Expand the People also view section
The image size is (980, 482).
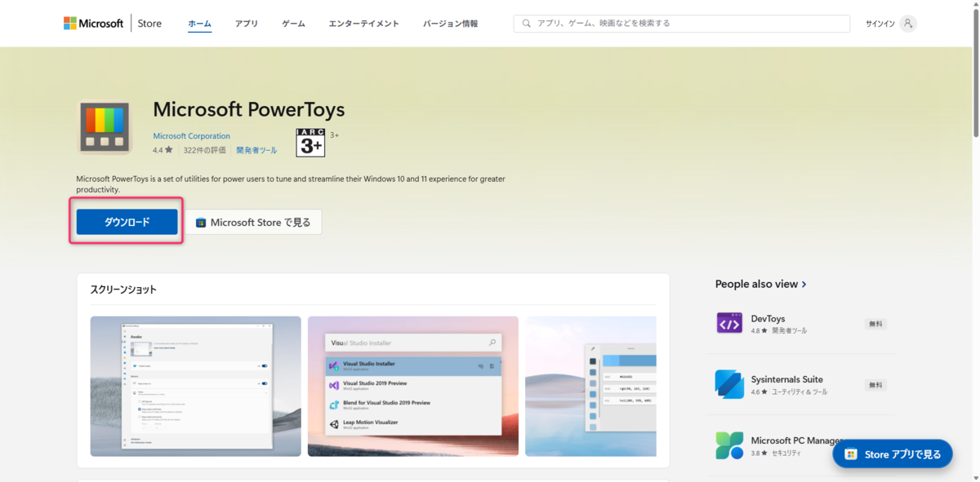tap(761, 284)
